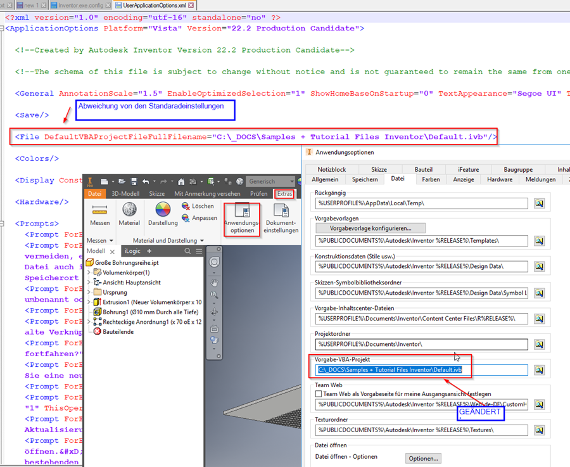This screenshot has width=570, height=467.
Task: Click into the Vorgabe-VBA-Projekt path field
Action: 421,370
